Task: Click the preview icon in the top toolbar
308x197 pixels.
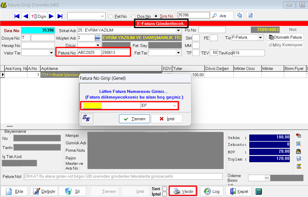Action: [250, 16]
